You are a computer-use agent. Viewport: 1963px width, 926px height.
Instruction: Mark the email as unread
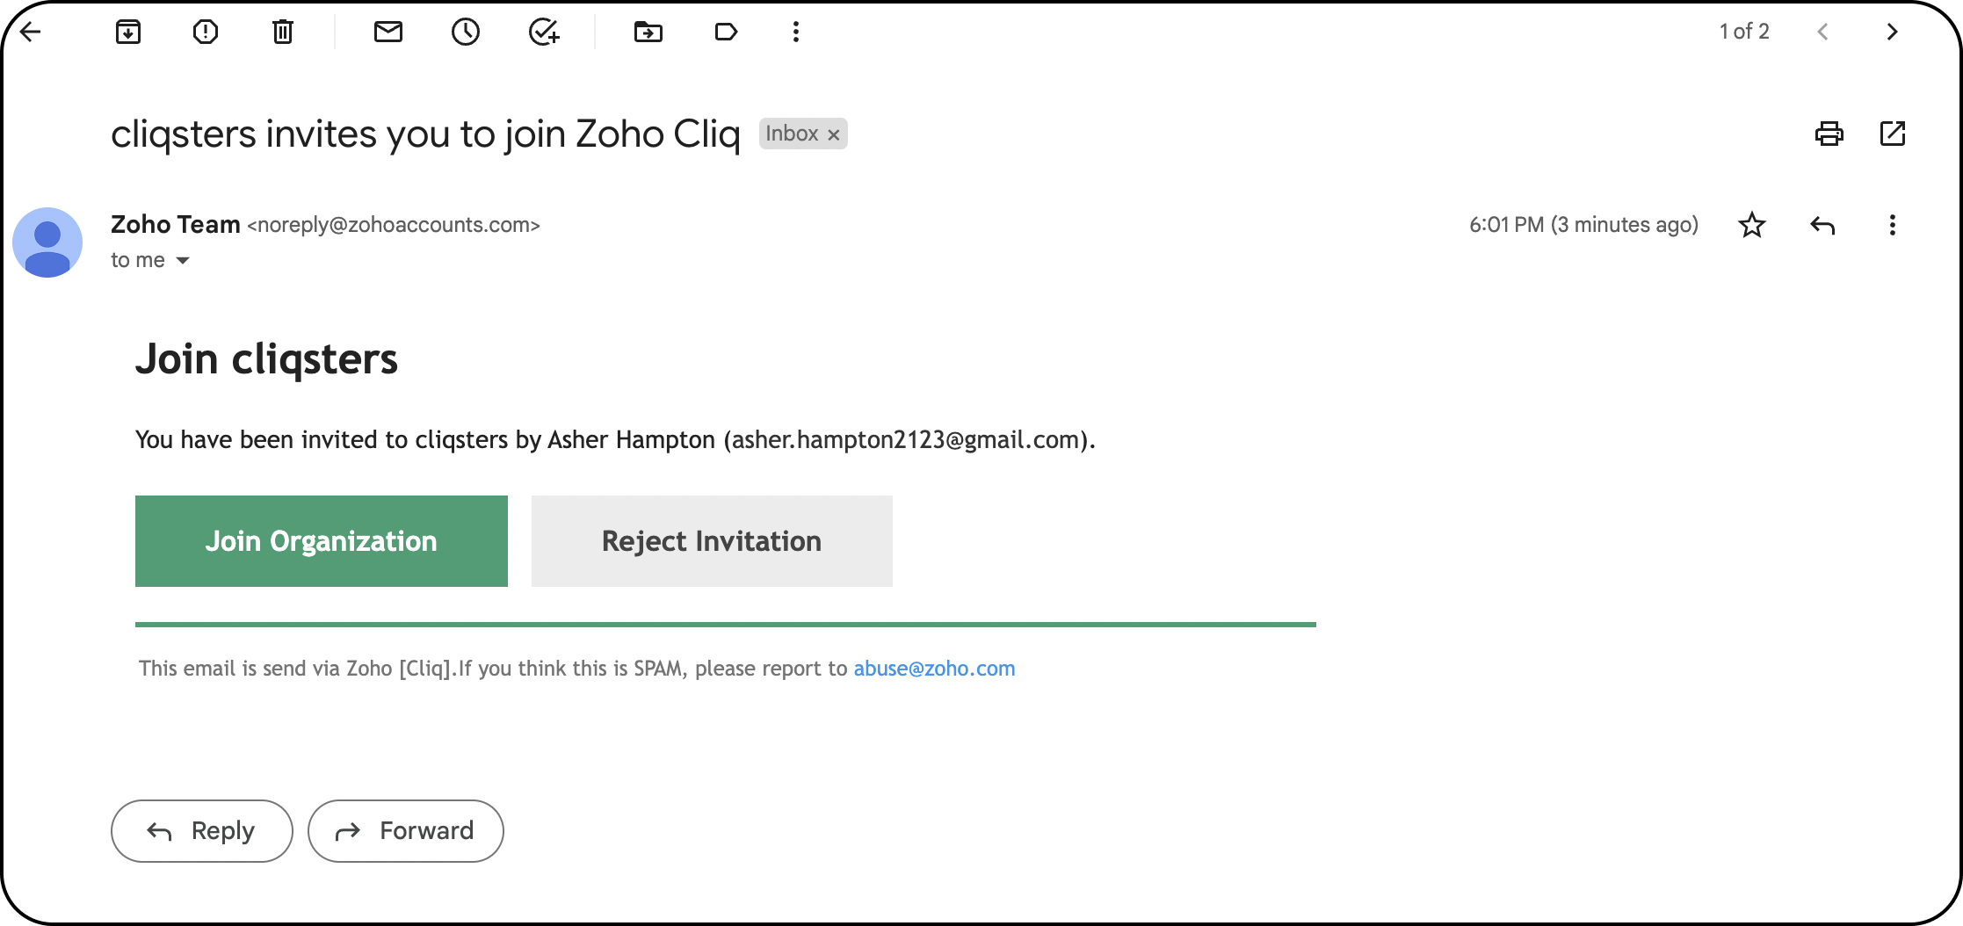(388, 33)
